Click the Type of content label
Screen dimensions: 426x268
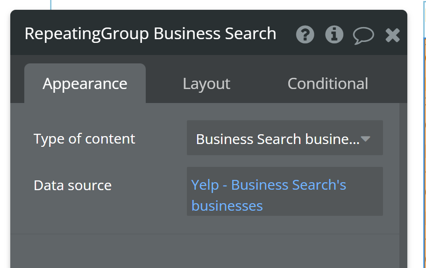point(85,139)
